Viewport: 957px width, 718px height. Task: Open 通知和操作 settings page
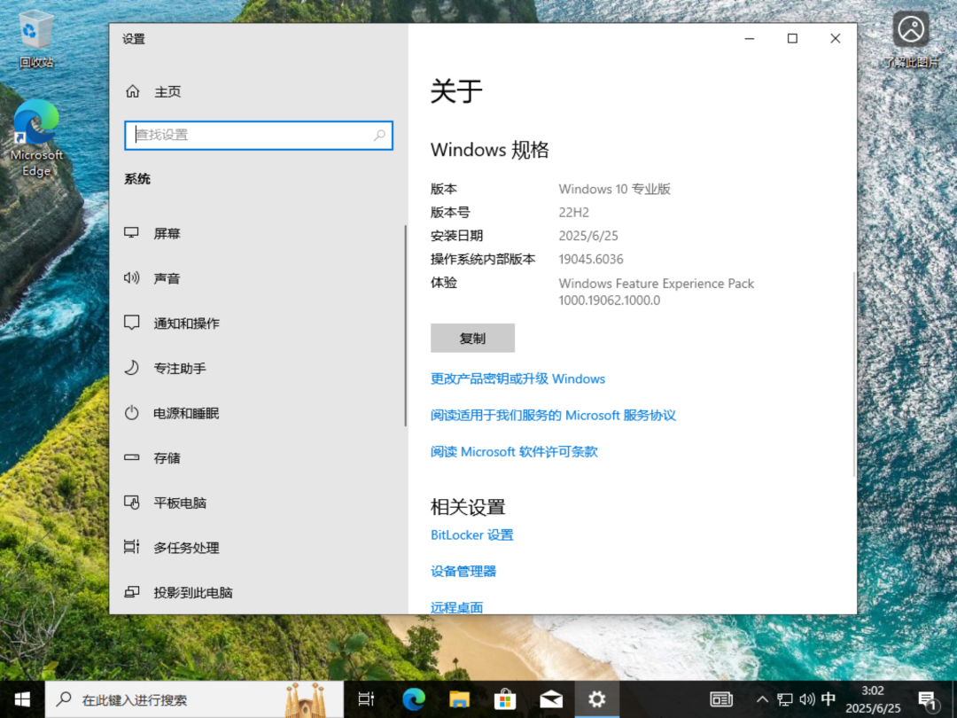pyautogui.click(x=257, y=323)
